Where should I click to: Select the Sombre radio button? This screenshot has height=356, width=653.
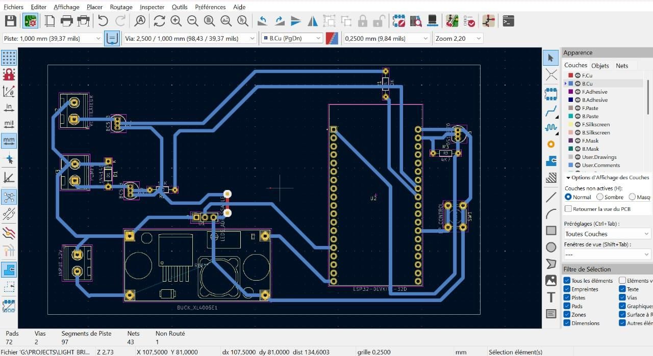click(x=600, y=197)
